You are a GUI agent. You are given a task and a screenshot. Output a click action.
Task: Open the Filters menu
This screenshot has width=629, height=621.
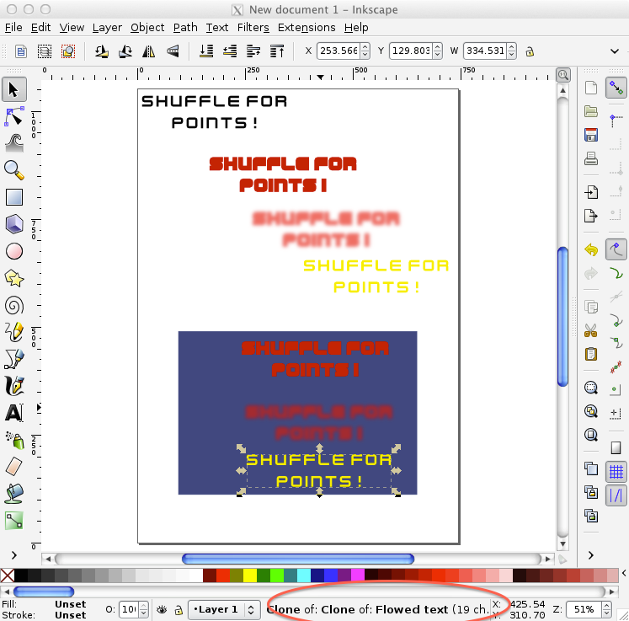[253, 28]
